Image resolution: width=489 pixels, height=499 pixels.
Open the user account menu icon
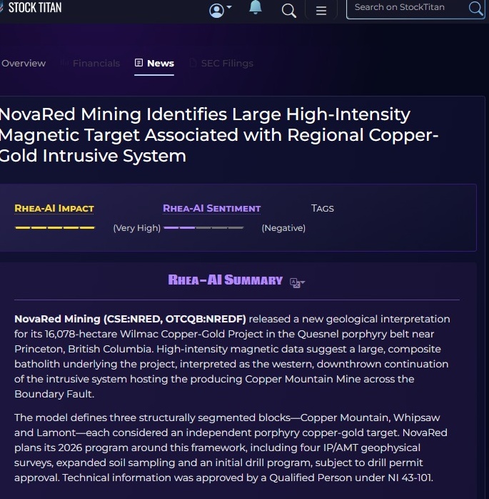[220, 10]
